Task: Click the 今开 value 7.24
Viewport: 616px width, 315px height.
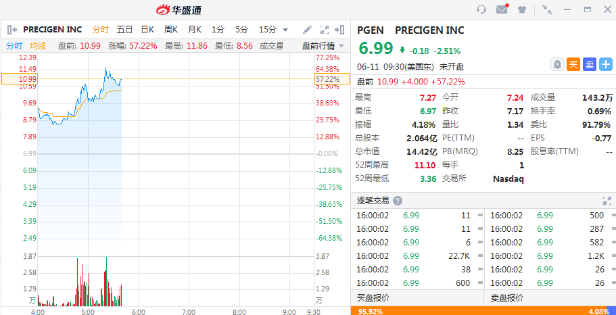Action: point(515,97)
